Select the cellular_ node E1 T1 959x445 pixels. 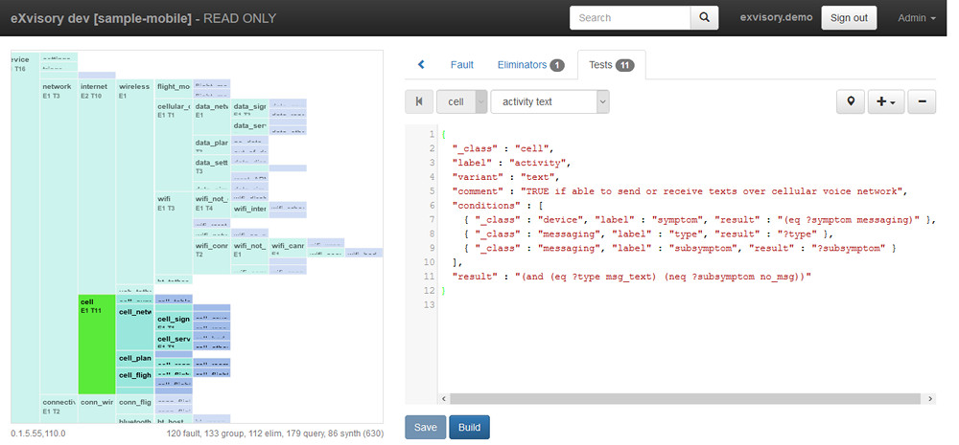tap(174, 145)
